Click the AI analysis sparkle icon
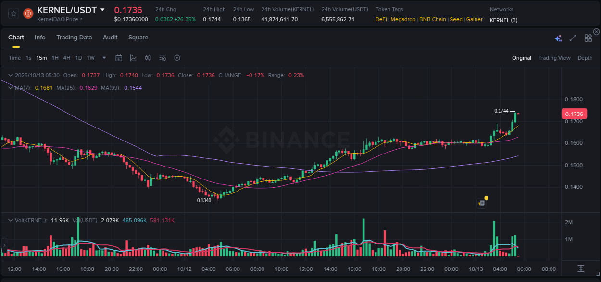Viewport: 601px width, 282px height. tap(558, 37)
